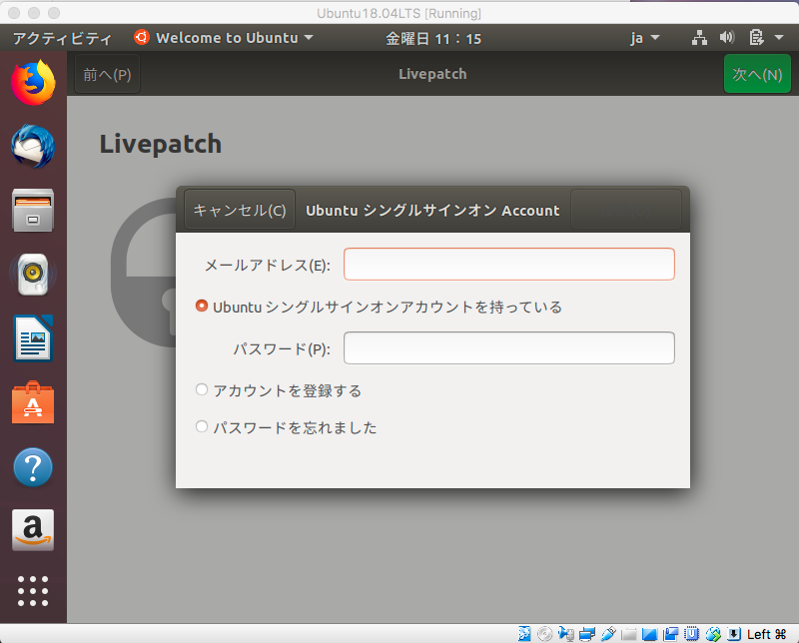Click VirtualBox hard disk activity icon
The width and height of the screenshot is (799, 643).
tap(524, 634)
